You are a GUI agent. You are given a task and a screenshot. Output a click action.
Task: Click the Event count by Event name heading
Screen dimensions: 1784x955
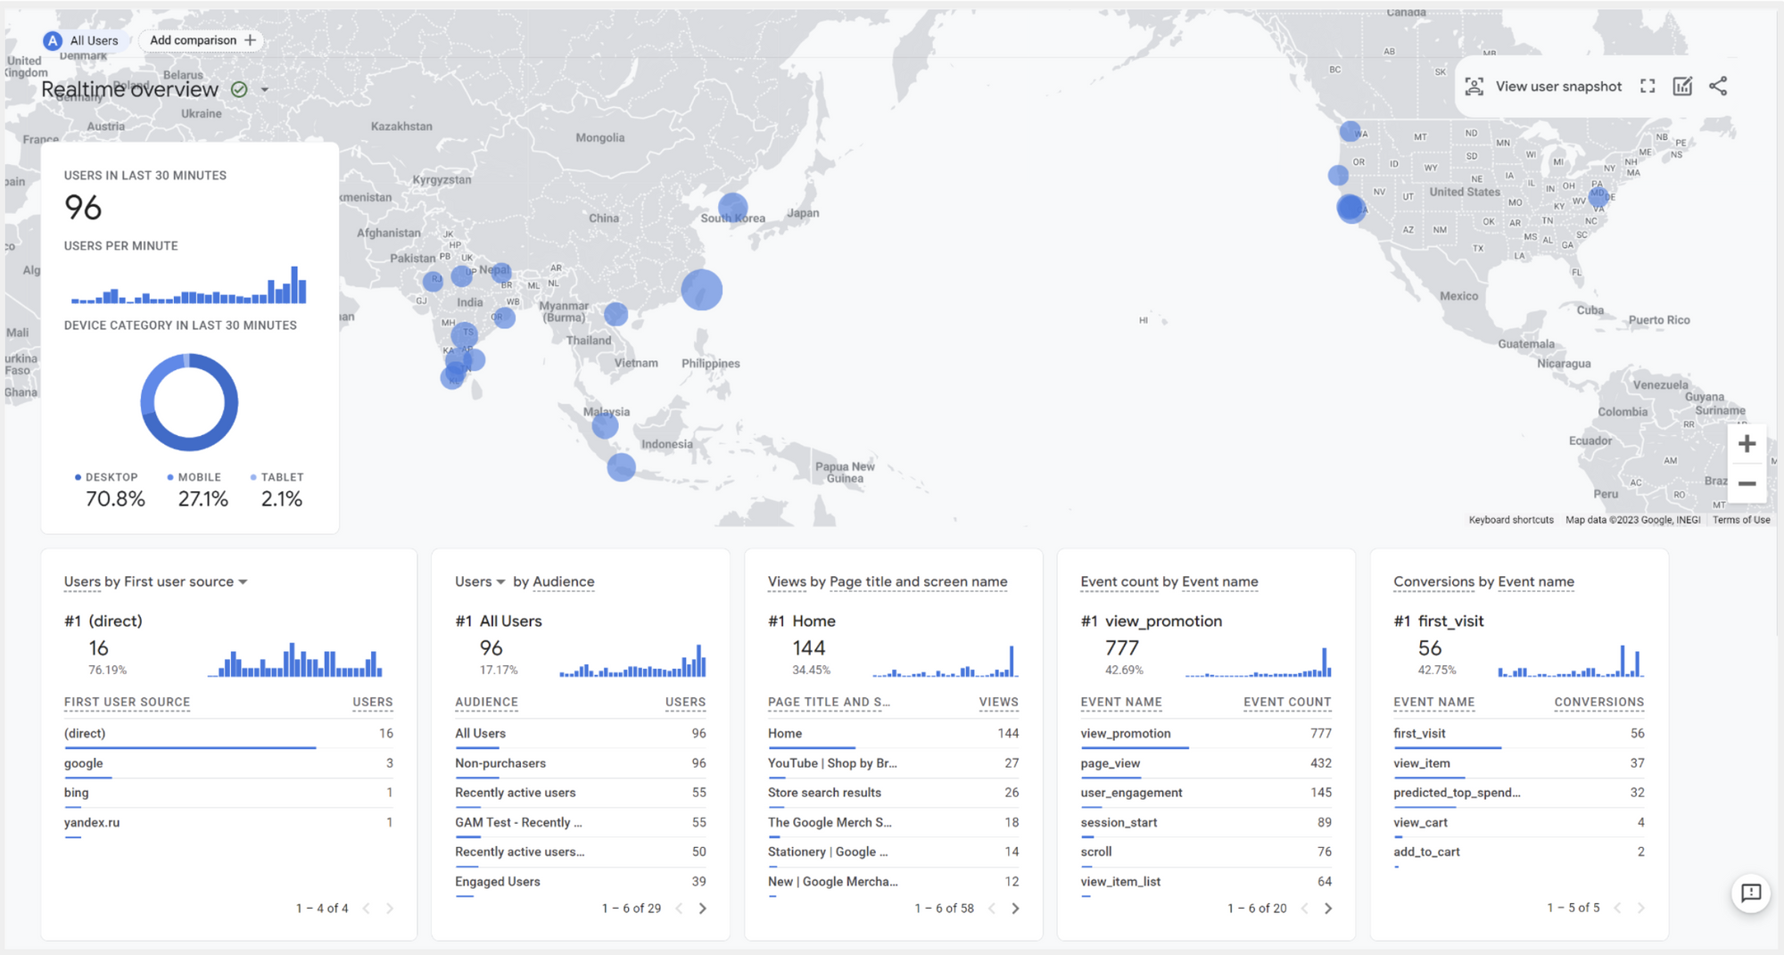(x=1169, y=582)
